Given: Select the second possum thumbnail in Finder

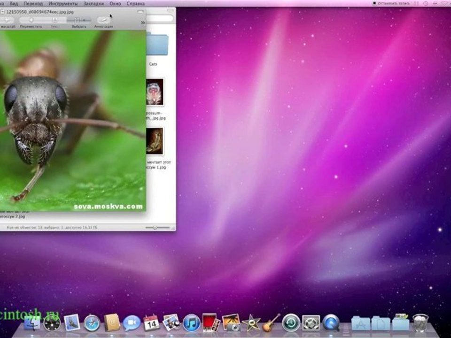Looking at the screenshot, I should (x=155, y=141).
